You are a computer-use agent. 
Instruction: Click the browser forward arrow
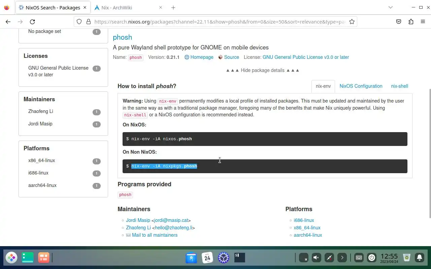[20, 22]
